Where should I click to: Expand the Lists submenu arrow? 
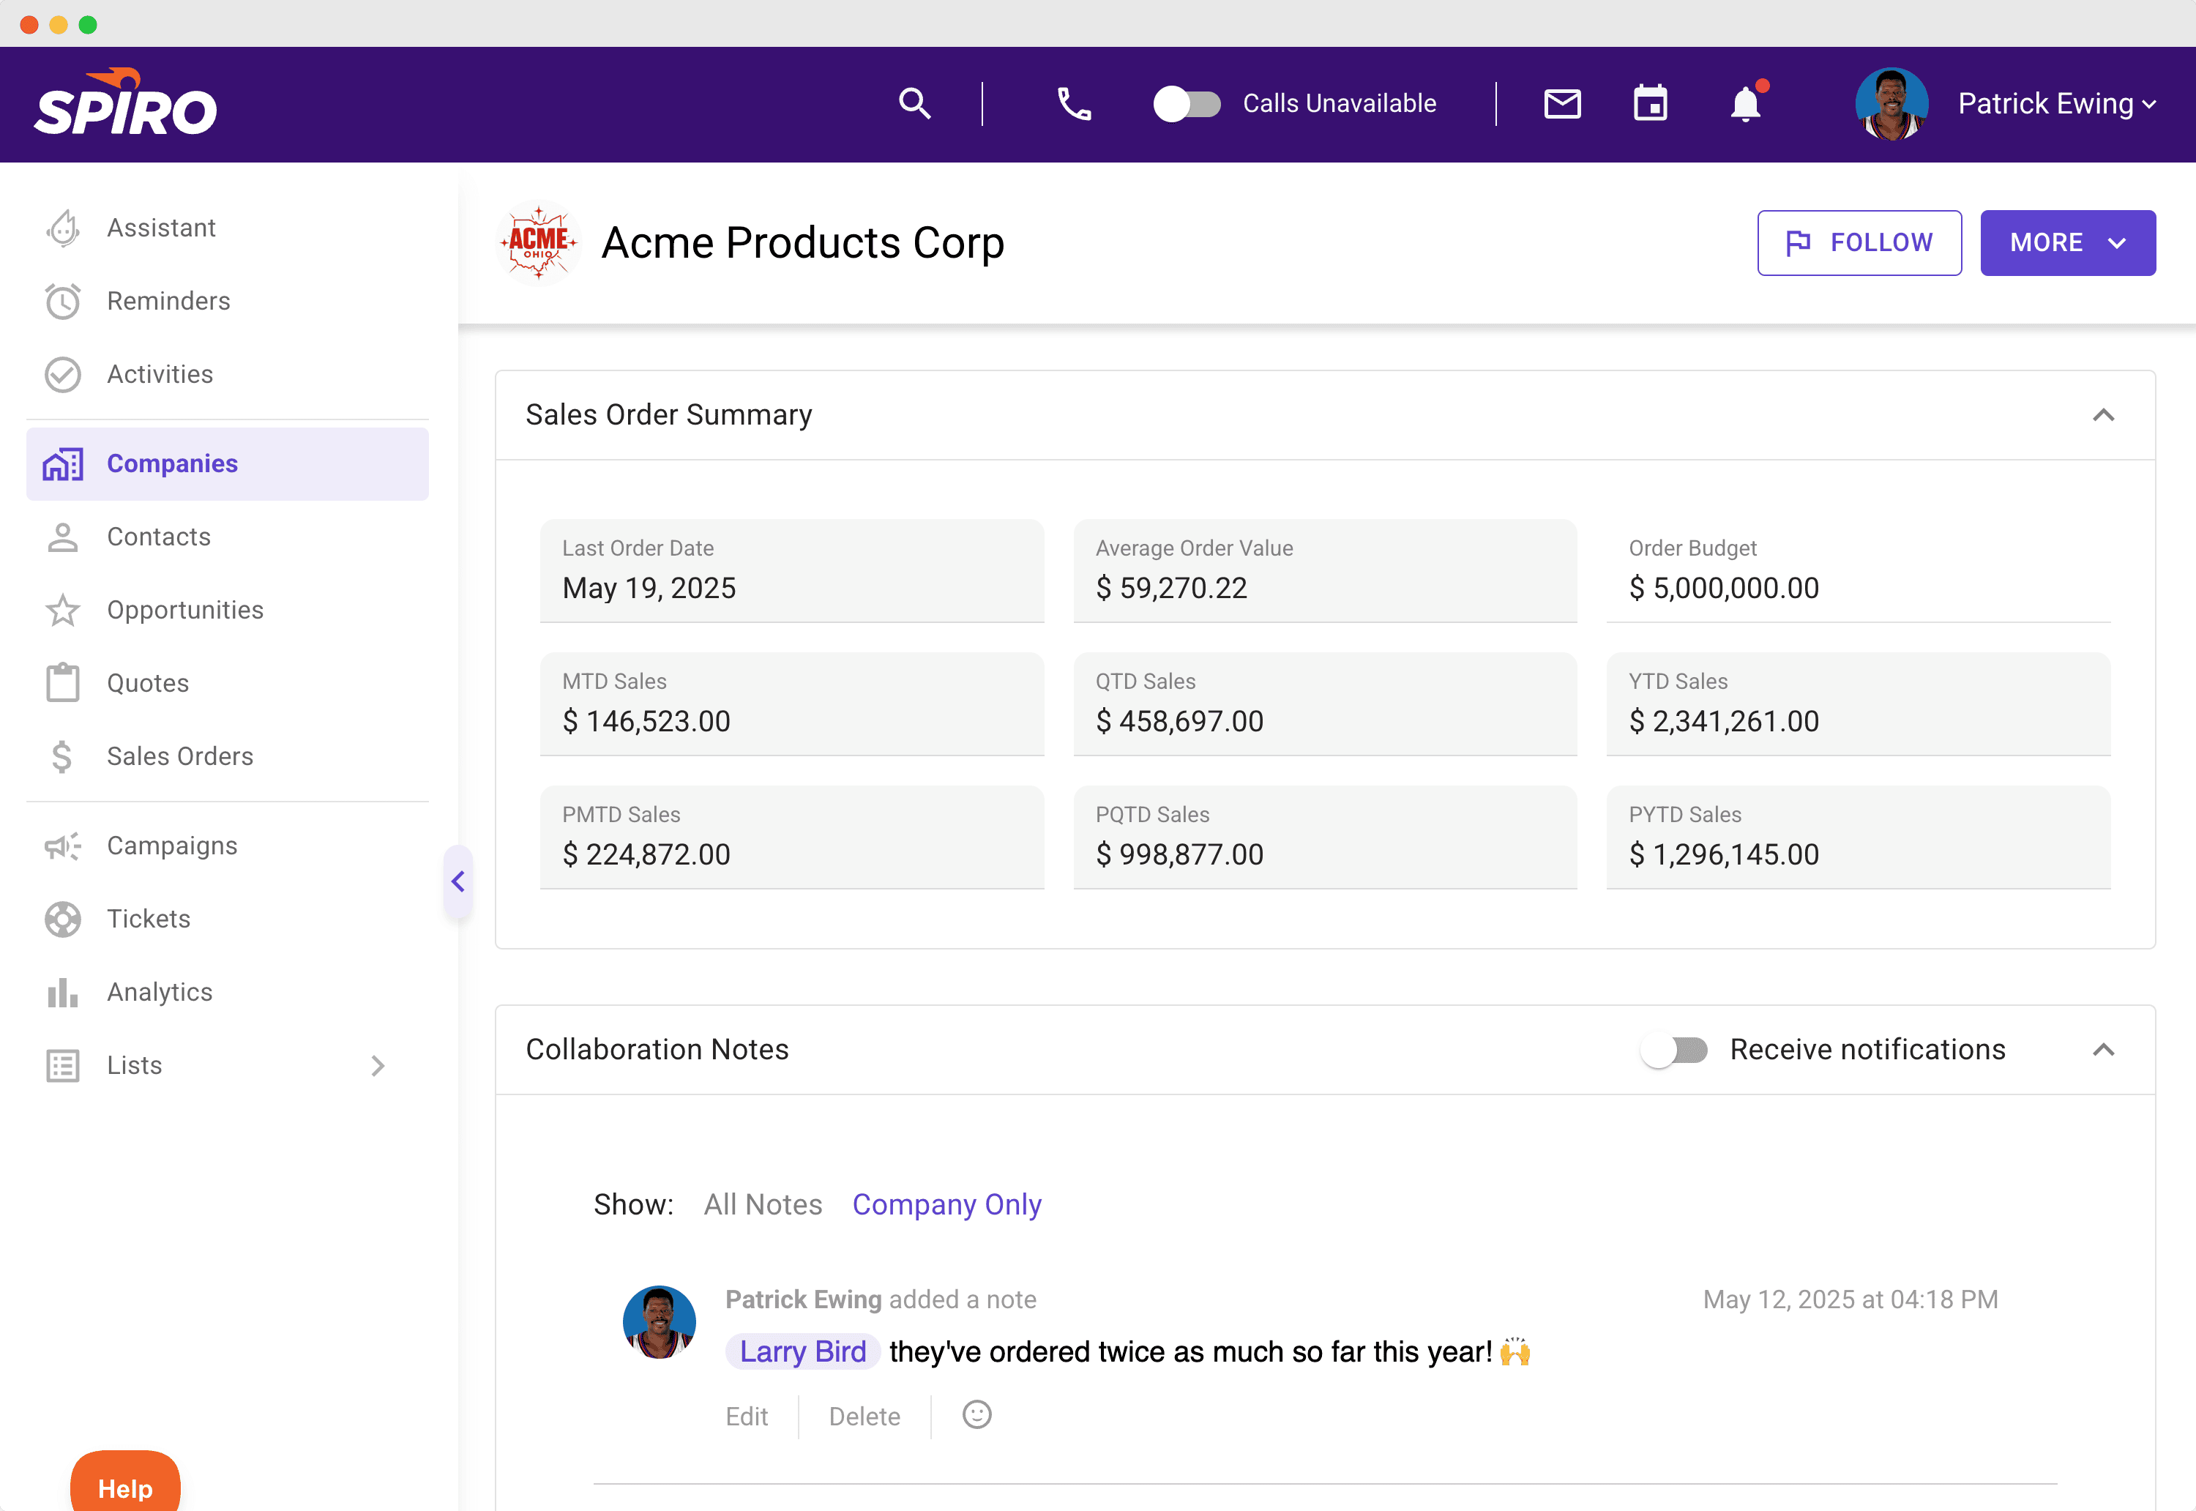[378, 1065]
